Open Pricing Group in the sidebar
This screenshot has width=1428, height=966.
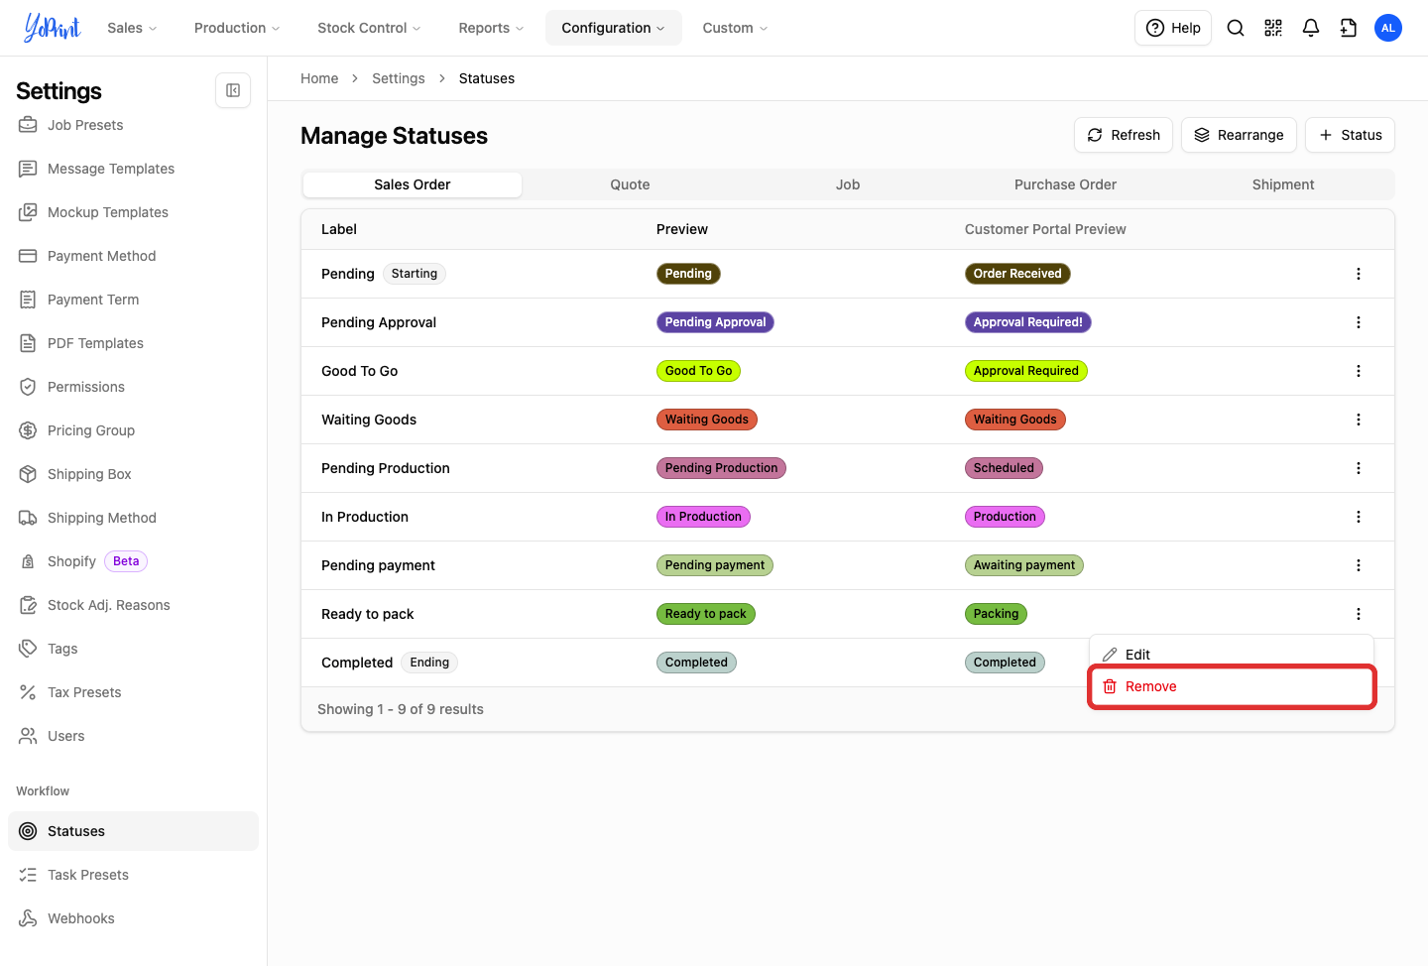(133, 430)
